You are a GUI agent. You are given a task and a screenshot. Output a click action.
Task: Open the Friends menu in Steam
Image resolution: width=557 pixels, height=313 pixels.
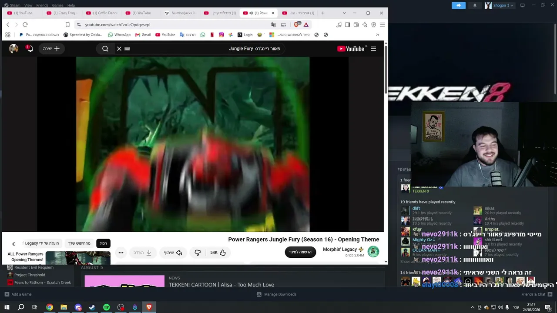42,5
